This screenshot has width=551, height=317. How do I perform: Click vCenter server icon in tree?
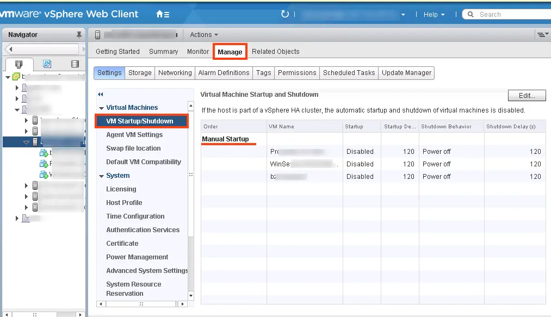tap(16, 76)
